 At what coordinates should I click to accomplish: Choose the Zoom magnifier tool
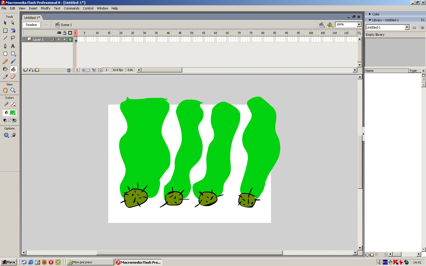[13, 90]
